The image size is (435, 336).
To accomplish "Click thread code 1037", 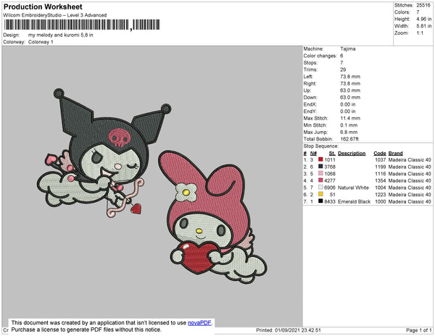I will pyautogui.click(x=381, y=160).
